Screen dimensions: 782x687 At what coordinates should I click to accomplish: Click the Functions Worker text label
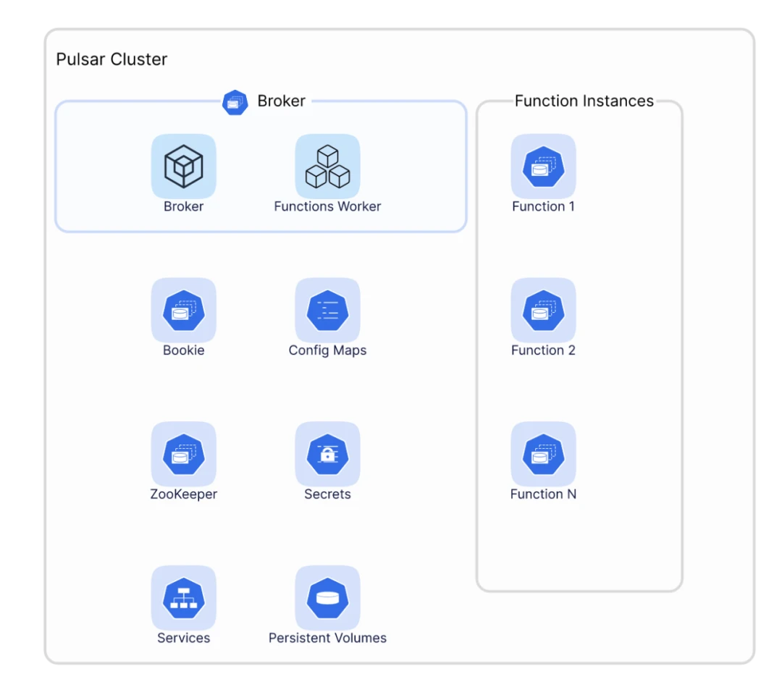coord(327,206)
